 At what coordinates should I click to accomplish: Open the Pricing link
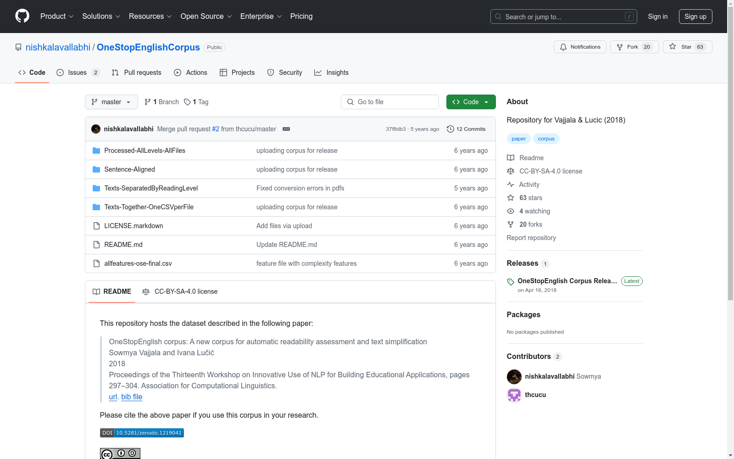301,17
